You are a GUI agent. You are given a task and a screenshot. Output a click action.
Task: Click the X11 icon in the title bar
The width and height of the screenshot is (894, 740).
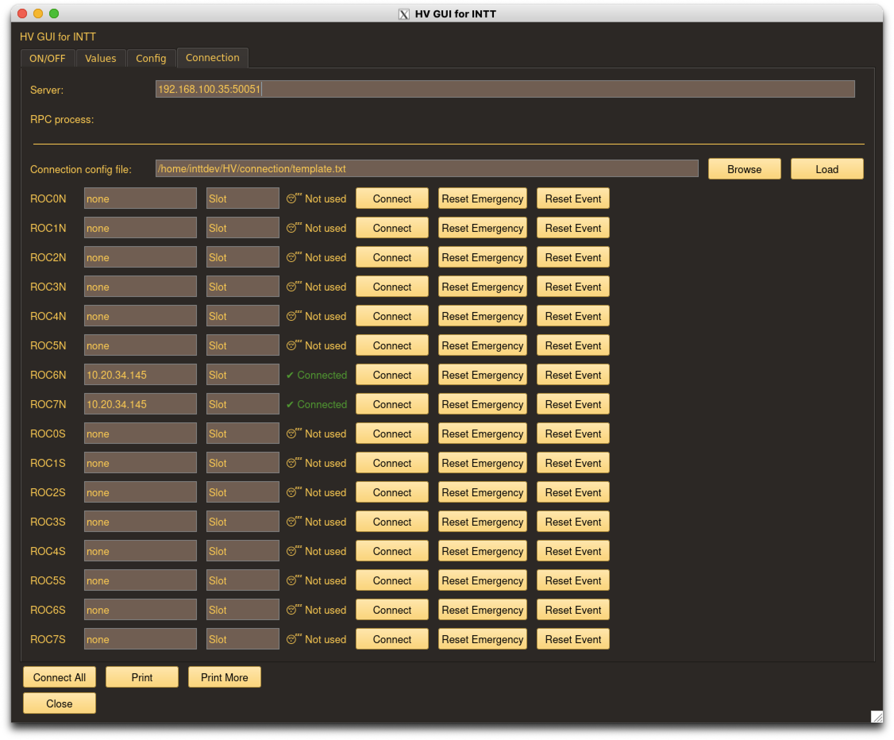[404, 14]
